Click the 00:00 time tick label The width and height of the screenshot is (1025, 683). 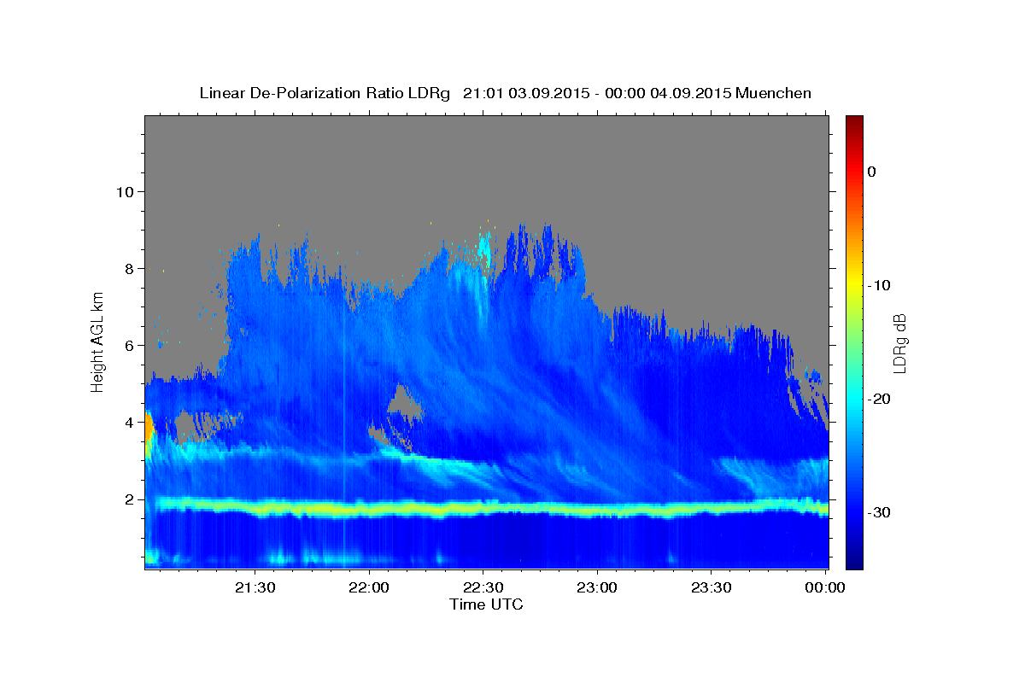[824, 587]
